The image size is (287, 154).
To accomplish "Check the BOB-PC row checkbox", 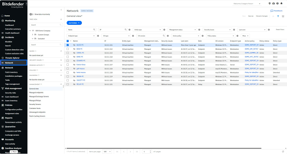I will (68, 49).
